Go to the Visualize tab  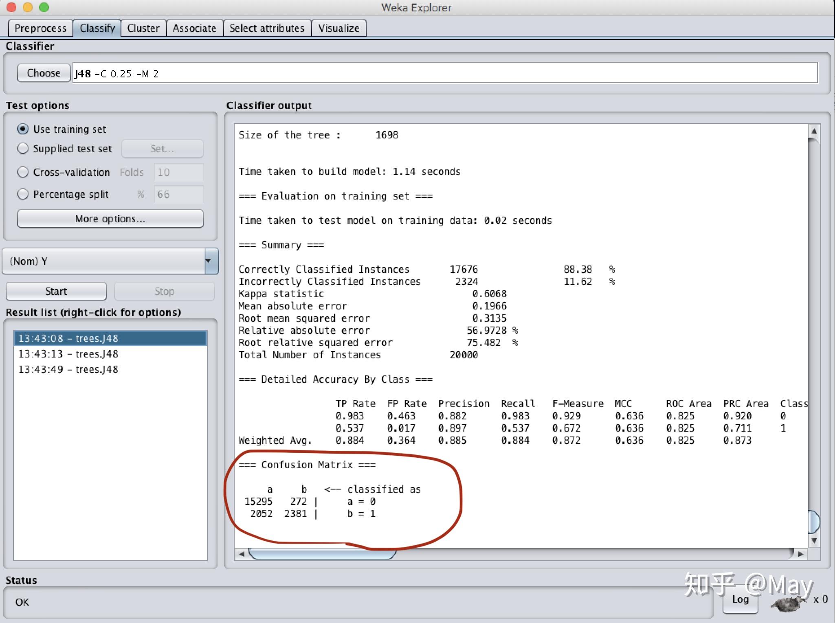point(338,28)
